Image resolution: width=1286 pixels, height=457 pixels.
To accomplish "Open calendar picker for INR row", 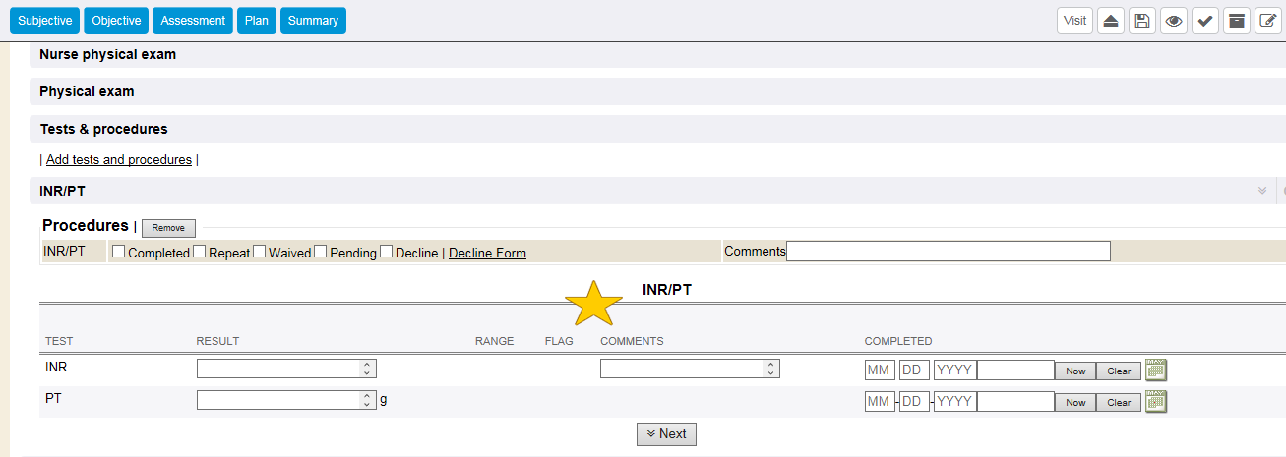I will (1156, 371).
